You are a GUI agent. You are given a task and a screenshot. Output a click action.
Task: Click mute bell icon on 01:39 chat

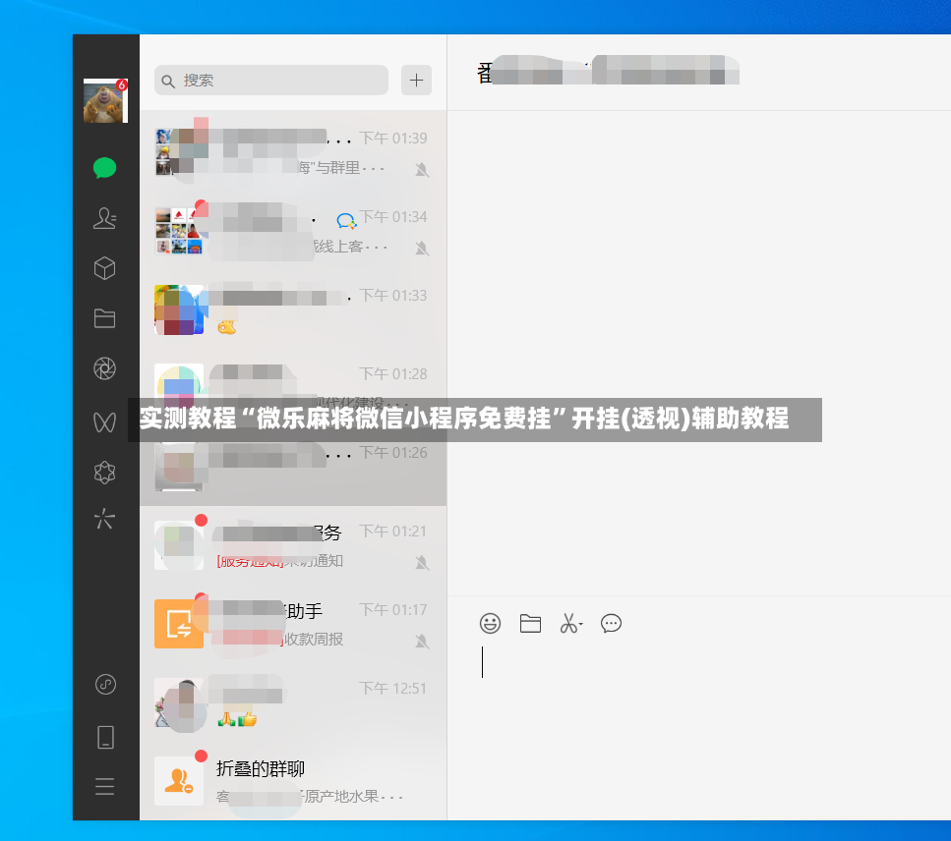click(x=422, y=170)
